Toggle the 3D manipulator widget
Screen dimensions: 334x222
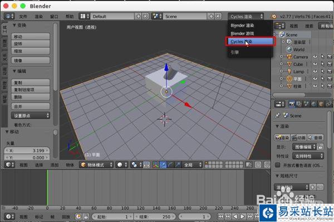[156, 165]
